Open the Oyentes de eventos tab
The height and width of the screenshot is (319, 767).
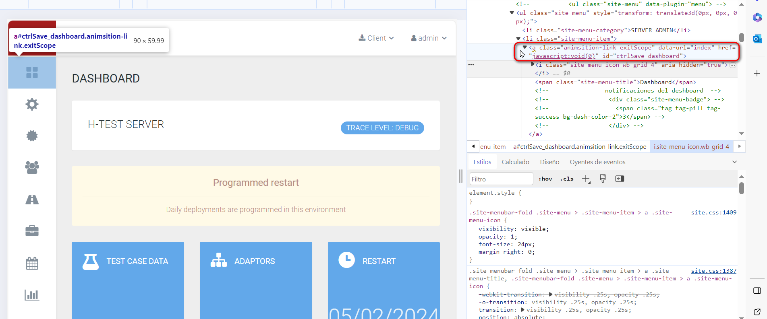click(x=597, y=162)
